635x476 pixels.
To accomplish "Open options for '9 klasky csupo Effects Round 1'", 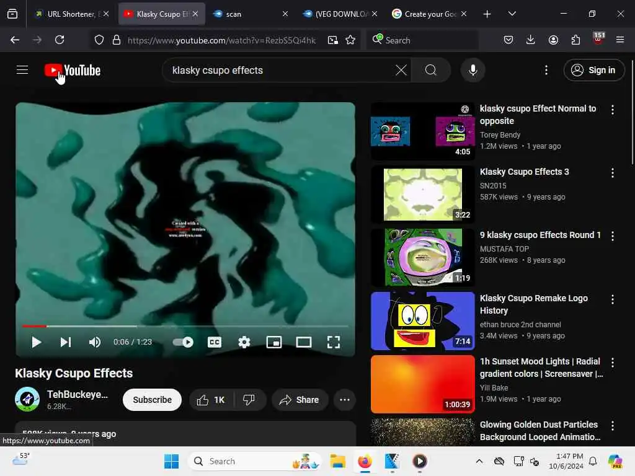I will 612,236.
